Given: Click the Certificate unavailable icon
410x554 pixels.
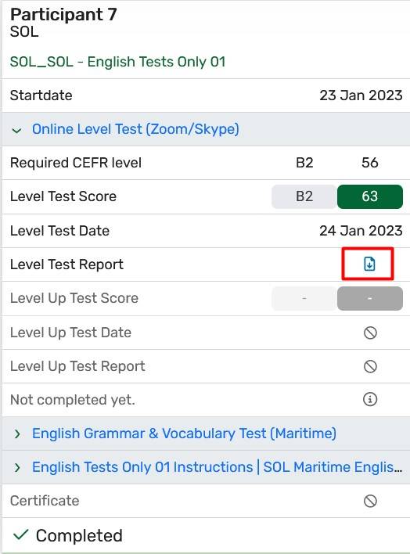Looking at the screenshot, I should point(370,501).
